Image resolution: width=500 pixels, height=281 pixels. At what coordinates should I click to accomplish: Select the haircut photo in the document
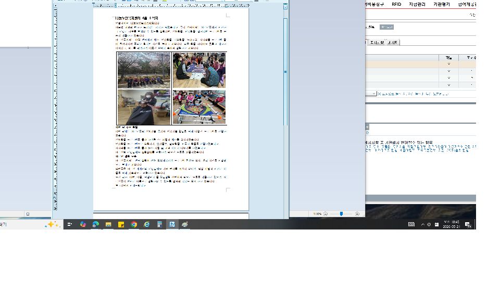(x=144, y=107)
